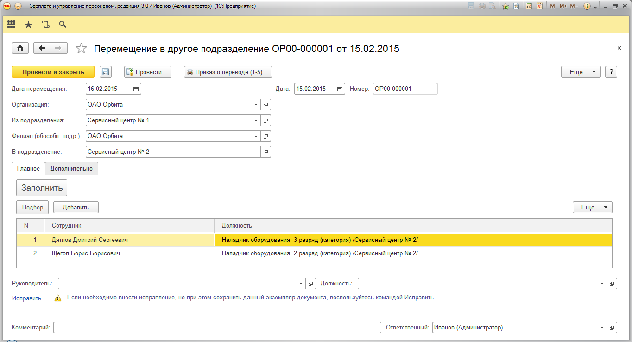Click the 3 разряд position cell
Viewport: 632px width, 342px height.
tap(413, 240)
